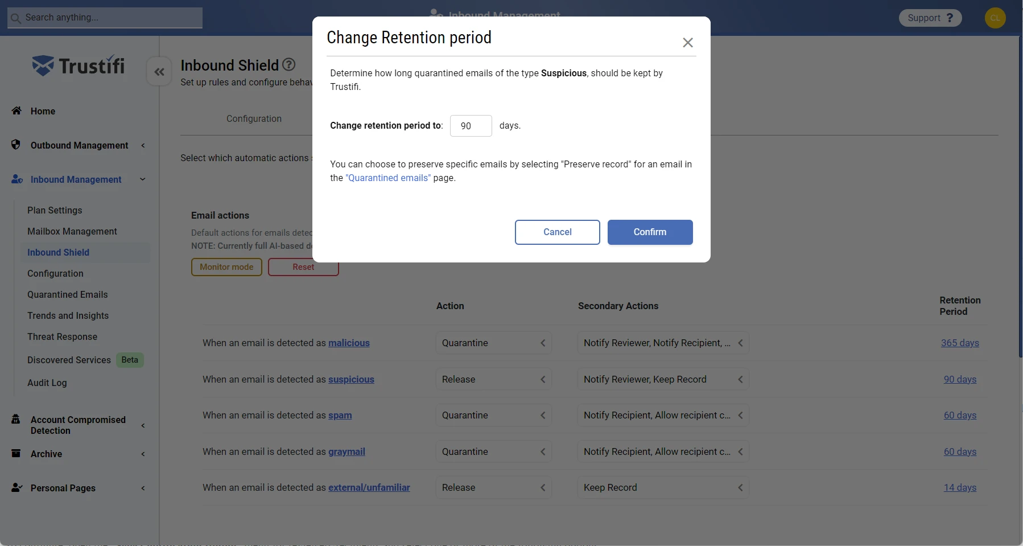Open Quarantined Emails in sidebar
The width and height of the screenshot is (1023, 546).
tap(67, 294)
